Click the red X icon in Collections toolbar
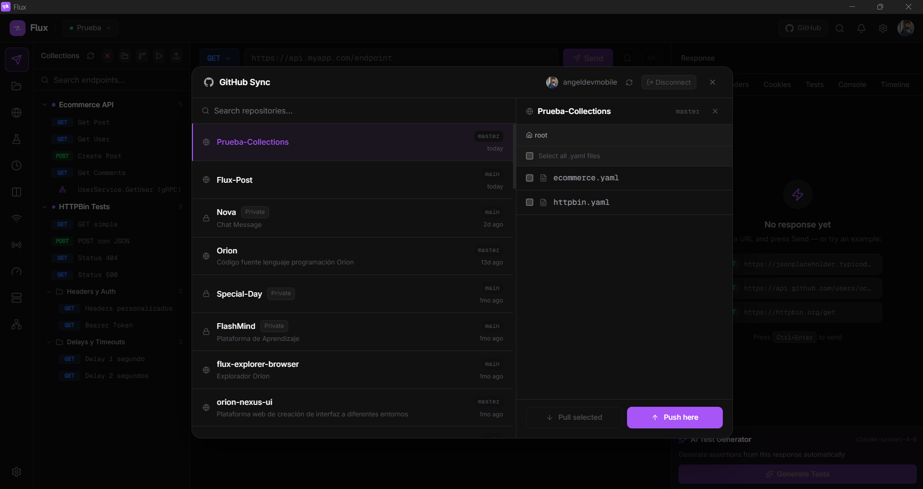923x489 pixels. pyautogui.click(x=107, y=56)
